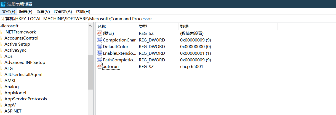Image resolution: width=336 pixels, height=115 pixels.
Task: Open the 查看(V) menu
Action: [x=43, y=11]
